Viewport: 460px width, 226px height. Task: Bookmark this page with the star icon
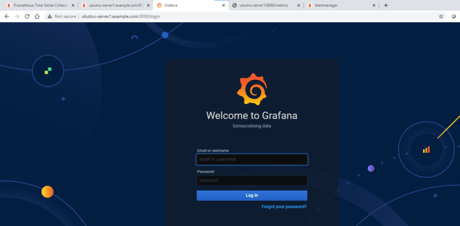pyautogui.click(x=441, y=17)
